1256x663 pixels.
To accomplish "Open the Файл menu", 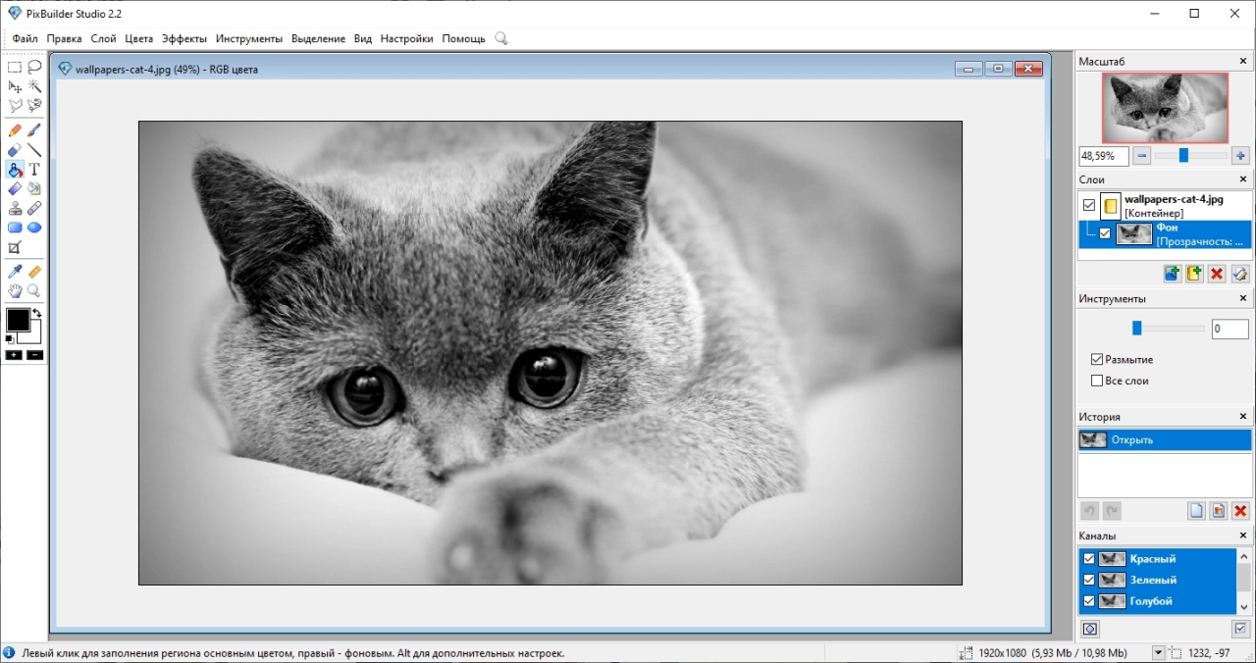I will [26, 38].
